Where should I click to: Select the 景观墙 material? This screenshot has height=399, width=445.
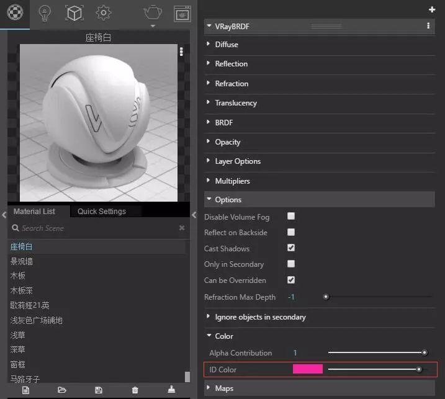(22, 261)
